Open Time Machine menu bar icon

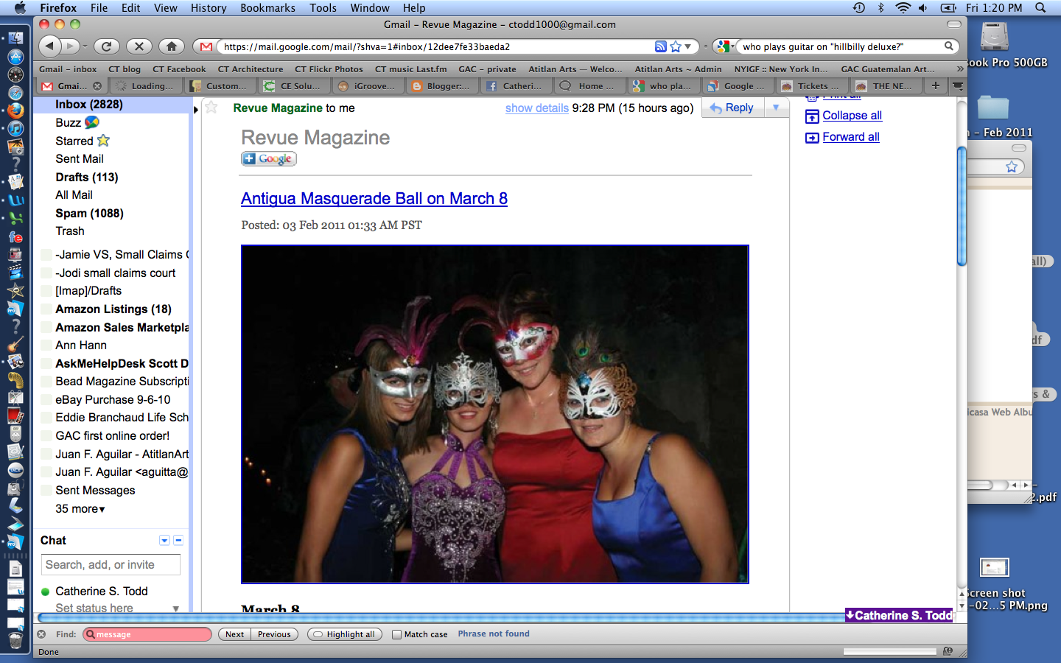[x=859, y=7]
